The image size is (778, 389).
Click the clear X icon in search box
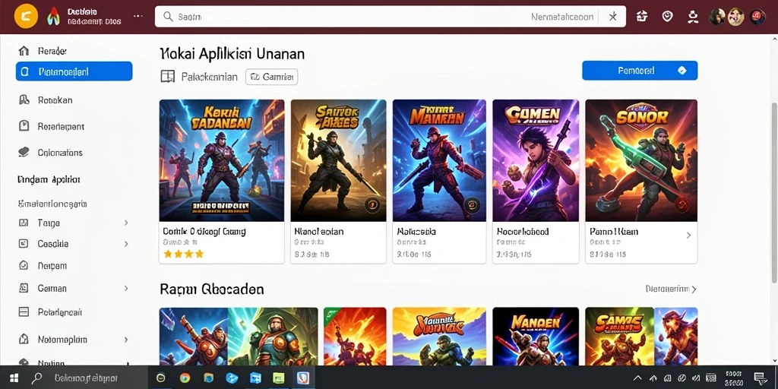pyautogui.click(x=613, y=17)
